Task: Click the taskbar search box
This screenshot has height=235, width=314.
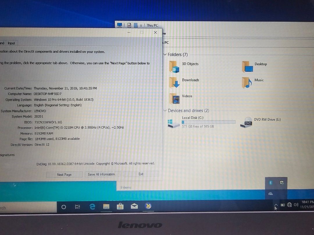Action: click(28, 208)
